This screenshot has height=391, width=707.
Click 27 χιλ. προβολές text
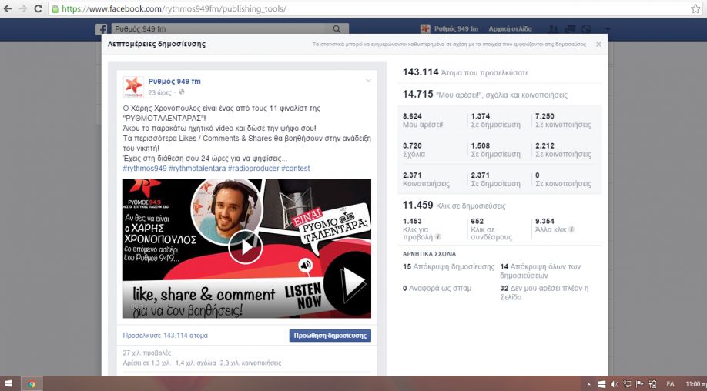pos(147,353)
